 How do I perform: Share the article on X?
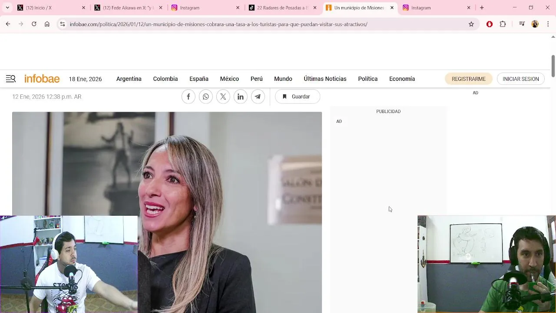(223, 97)
